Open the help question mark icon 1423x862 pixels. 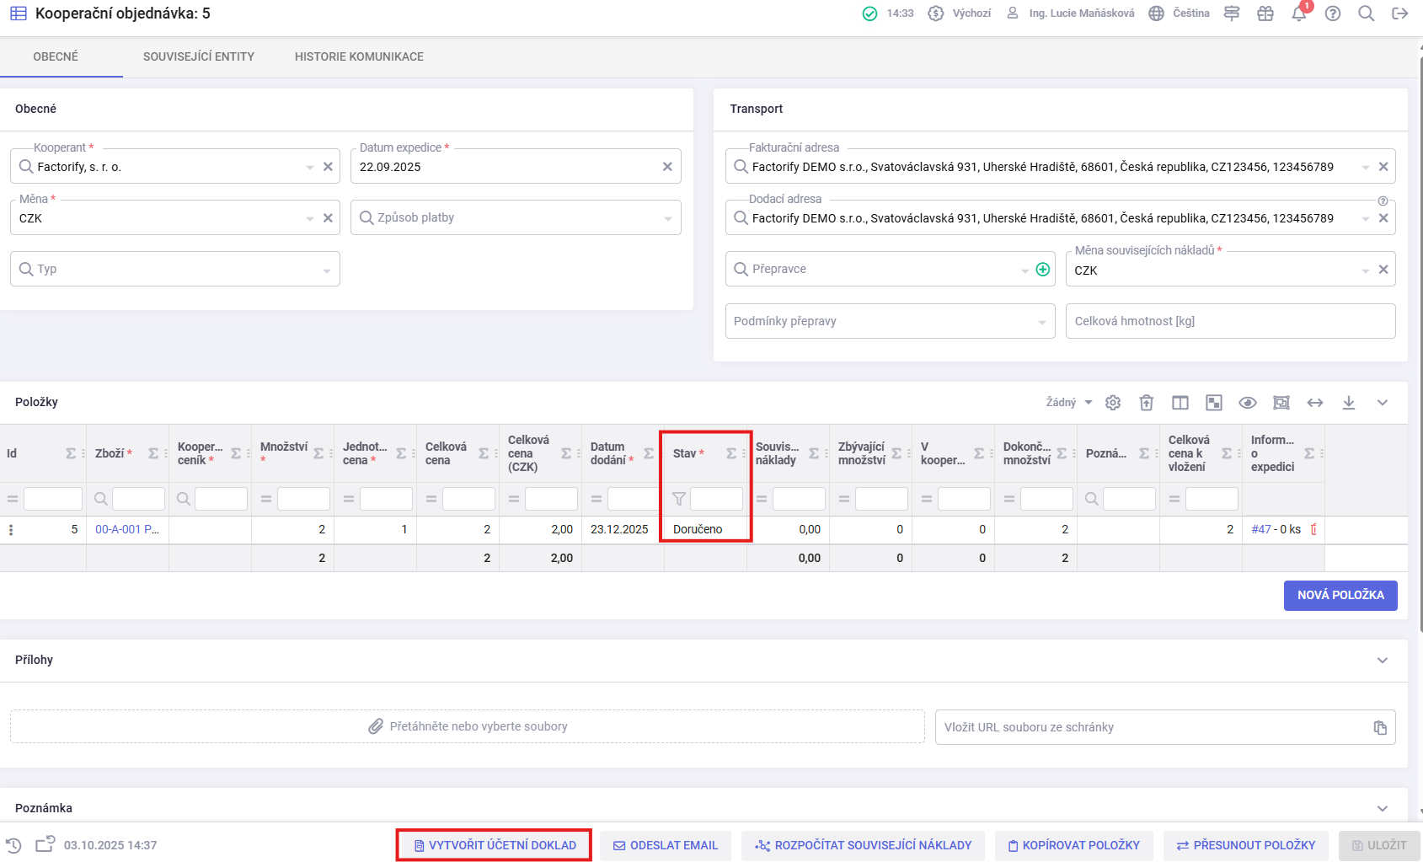pyautogui.click(x=1332, y=13)
